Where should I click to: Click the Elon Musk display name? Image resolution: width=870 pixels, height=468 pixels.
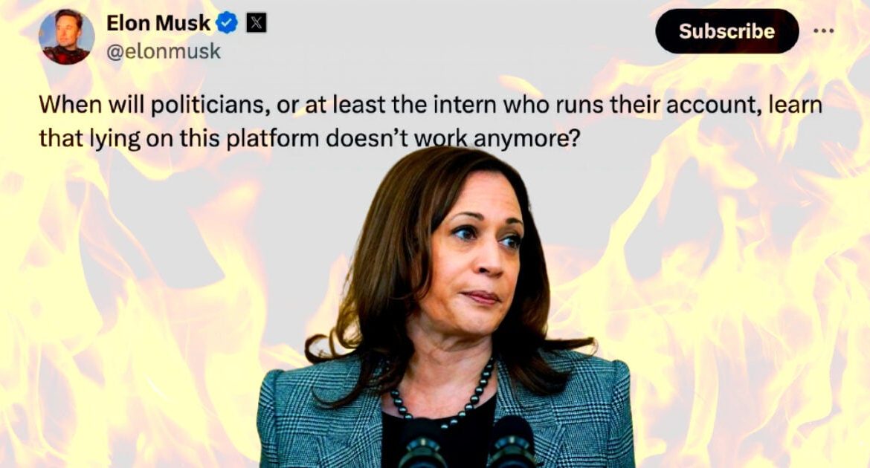coord(158,23)
